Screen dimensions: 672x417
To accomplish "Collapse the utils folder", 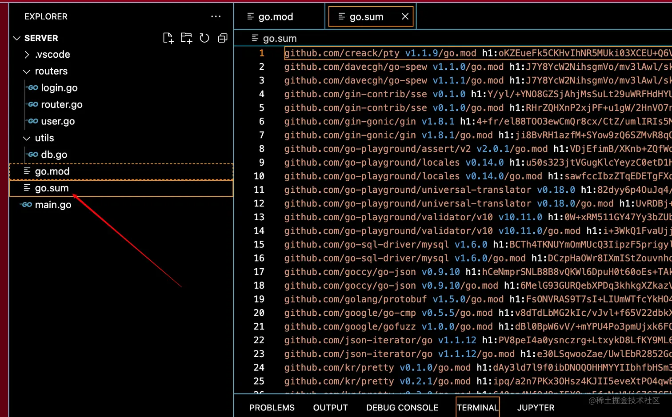I will tap(27, 138).
